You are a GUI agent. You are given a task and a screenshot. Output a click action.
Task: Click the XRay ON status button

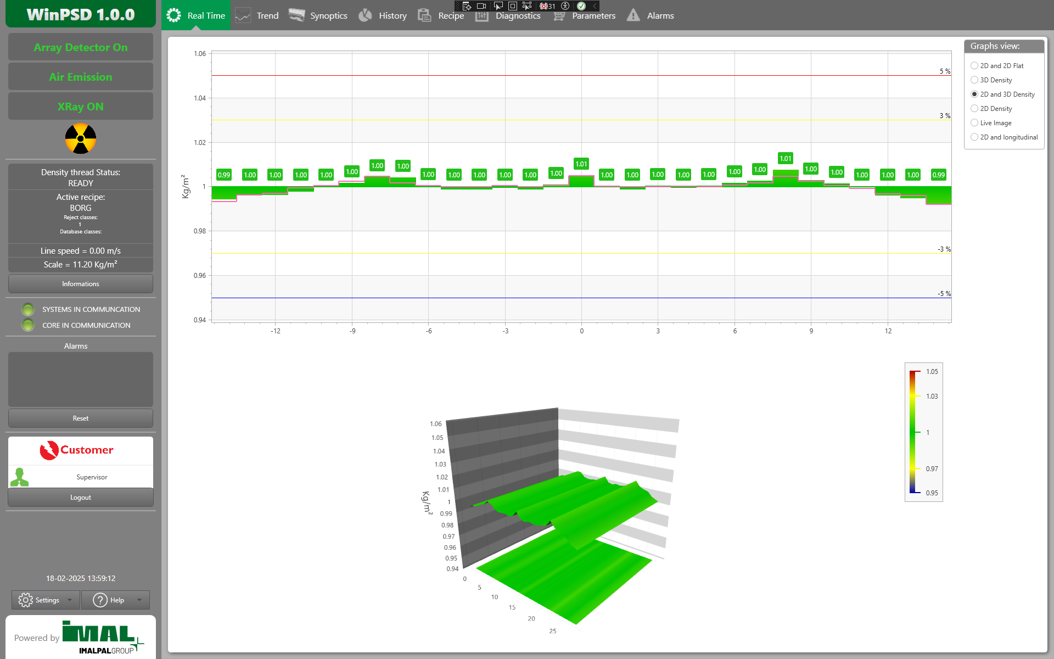click(81, 107)
